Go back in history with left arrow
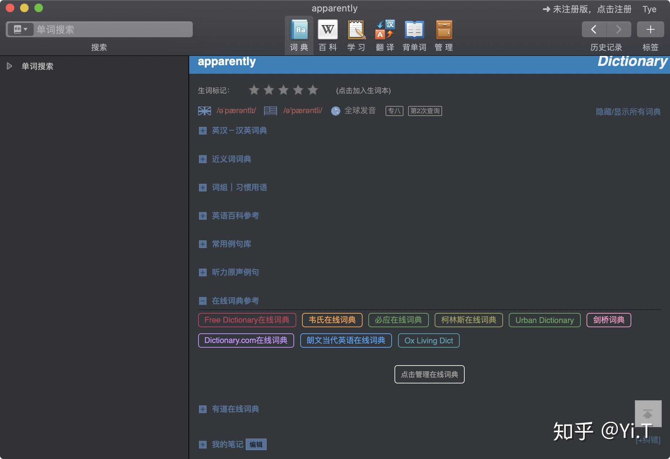Viewport: 670px width, 459px height. pos(594,29)
